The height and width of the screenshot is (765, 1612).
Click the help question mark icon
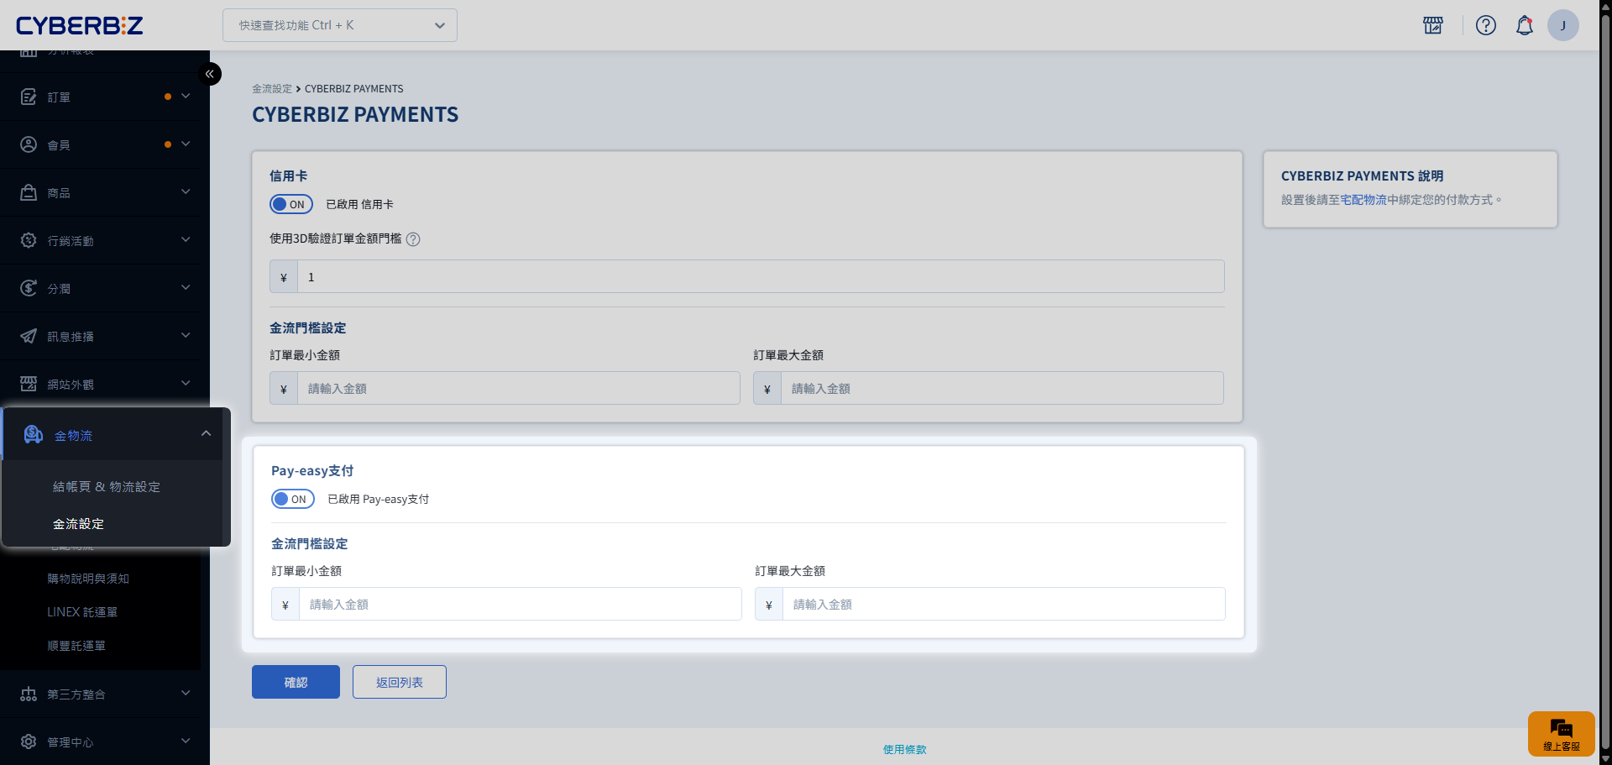pyautogui.click(x=1485, y=25)
